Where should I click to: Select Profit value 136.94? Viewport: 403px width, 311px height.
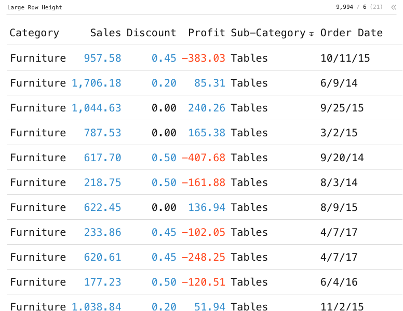point(207,207)
